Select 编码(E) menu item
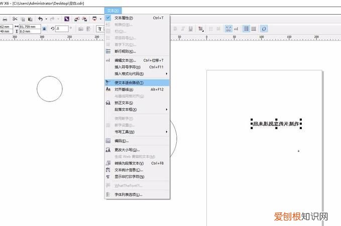 137,141
